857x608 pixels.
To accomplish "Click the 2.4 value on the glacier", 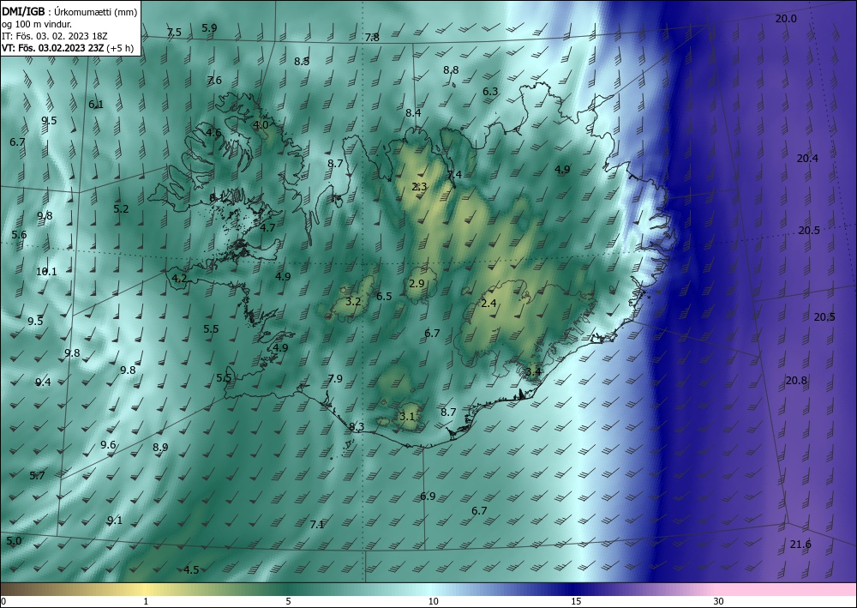I will click(488, 304).
